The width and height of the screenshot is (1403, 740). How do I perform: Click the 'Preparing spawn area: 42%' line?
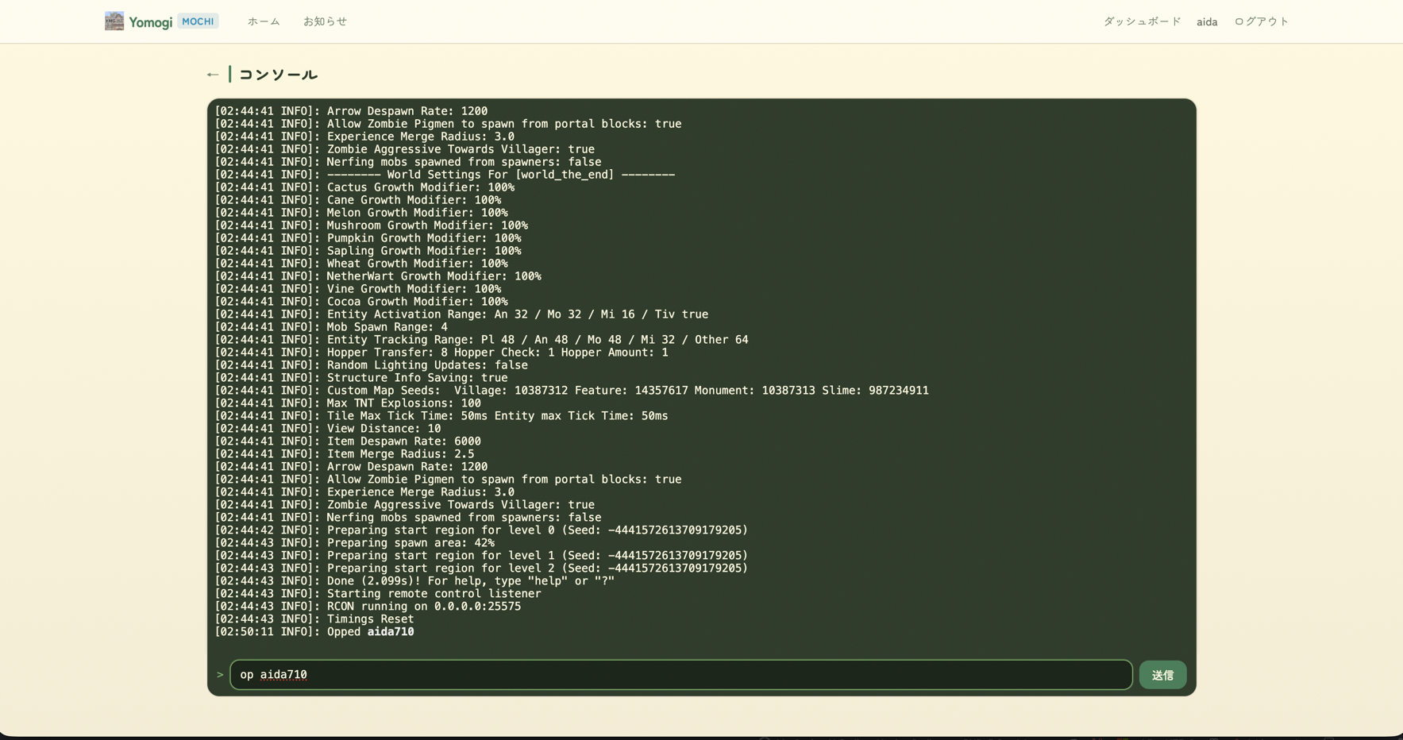[x=354, y=543]
